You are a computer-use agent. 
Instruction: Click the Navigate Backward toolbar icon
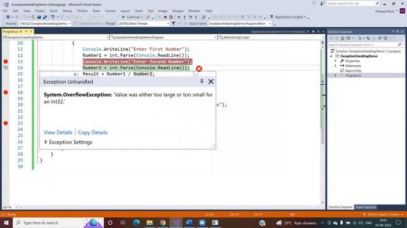coord(8,17)
